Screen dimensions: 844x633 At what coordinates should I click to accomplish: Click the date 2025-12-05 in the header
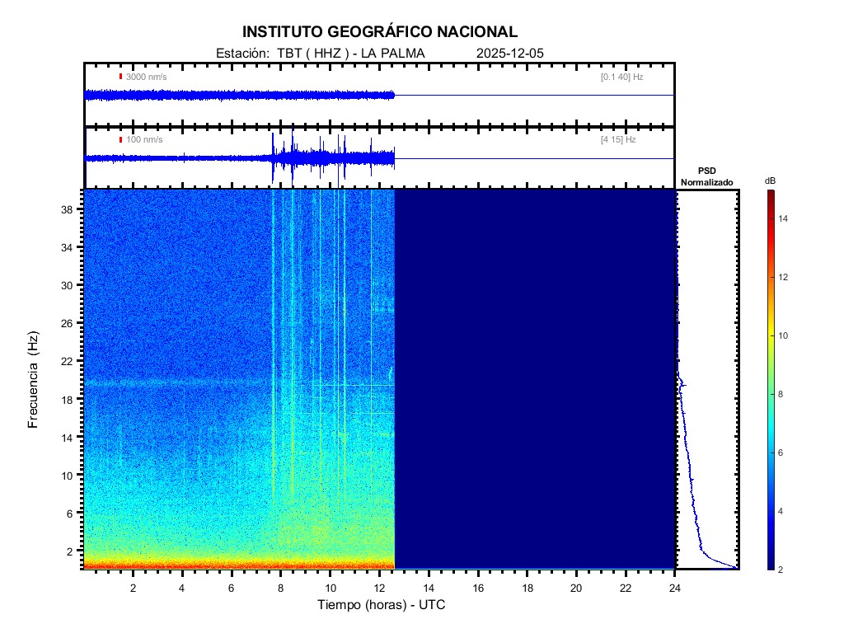pyautogui.click(x=510, y=54)
